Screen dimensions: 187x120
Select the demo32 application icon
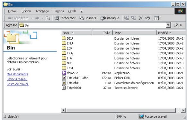(64, 73)
